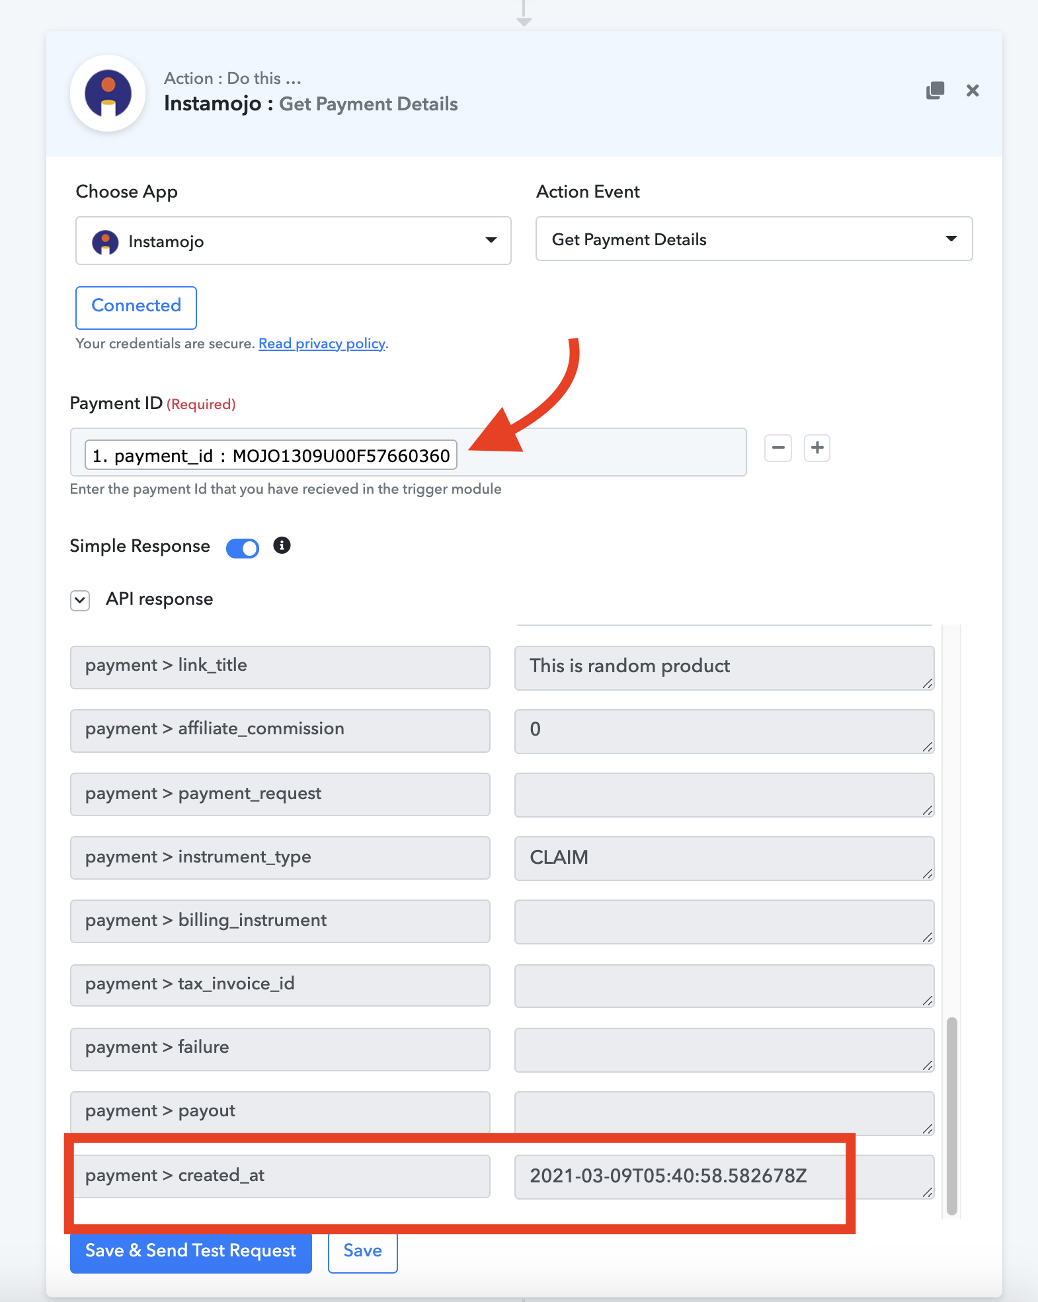1038x1302 pixels.
Task: Click the duplicate action step icon
Action: (x=935, y=91)
